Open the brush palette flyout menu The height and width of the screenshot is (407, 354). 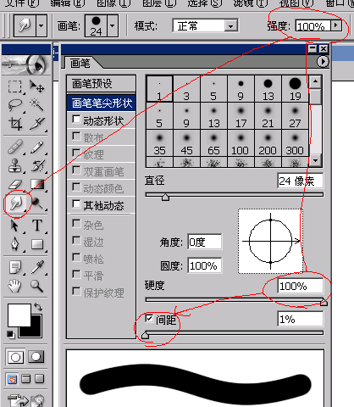coord(323,61)
